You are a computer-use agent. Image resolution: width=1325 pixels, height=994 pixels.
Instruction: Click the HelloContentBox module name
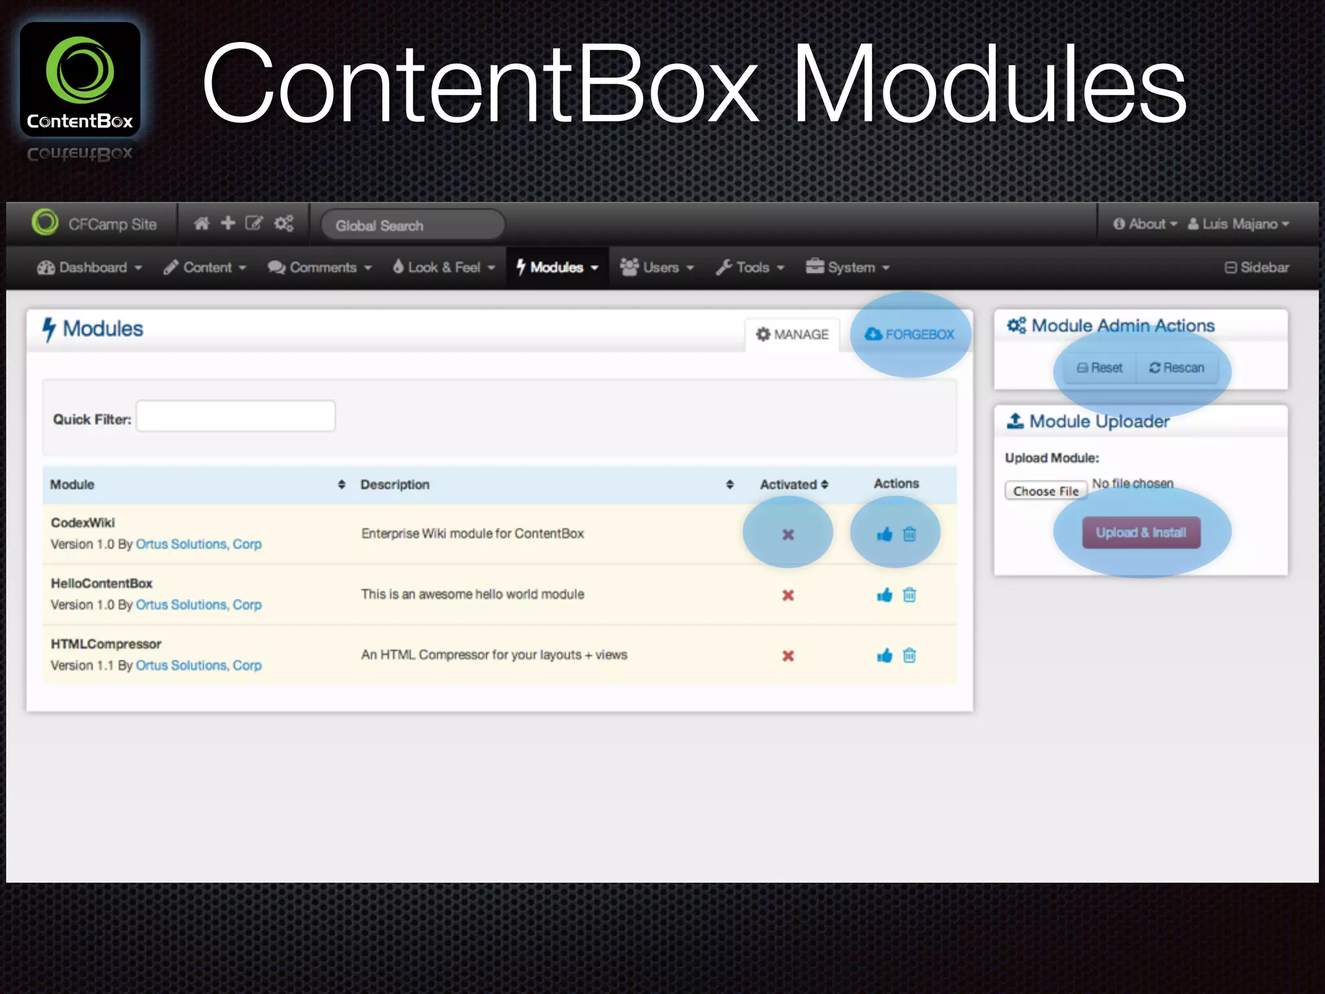pyautogui.click(x=102, y=584)
